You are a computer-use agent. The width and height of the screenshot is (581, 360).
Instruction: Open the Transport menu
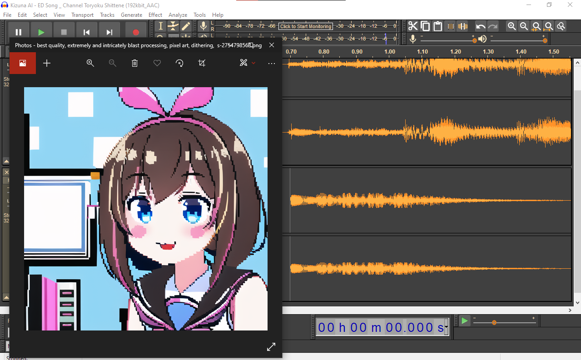(x=82, y=15)
